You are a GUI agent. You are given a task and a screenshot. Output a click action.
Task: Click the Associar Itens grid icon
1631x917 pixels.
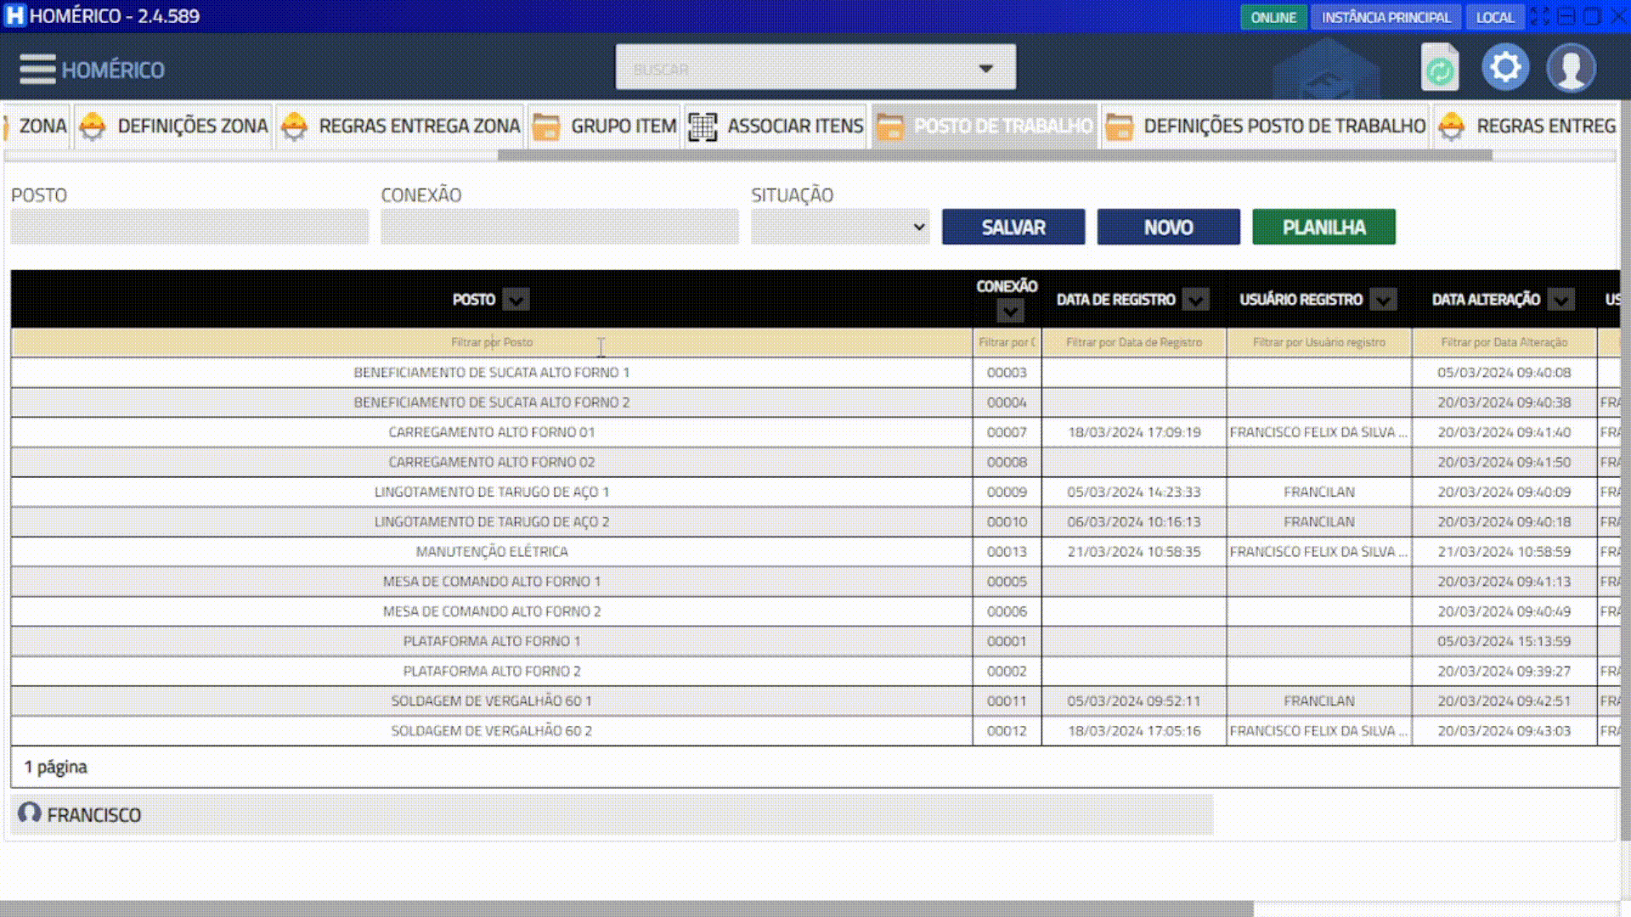point(703,127)
